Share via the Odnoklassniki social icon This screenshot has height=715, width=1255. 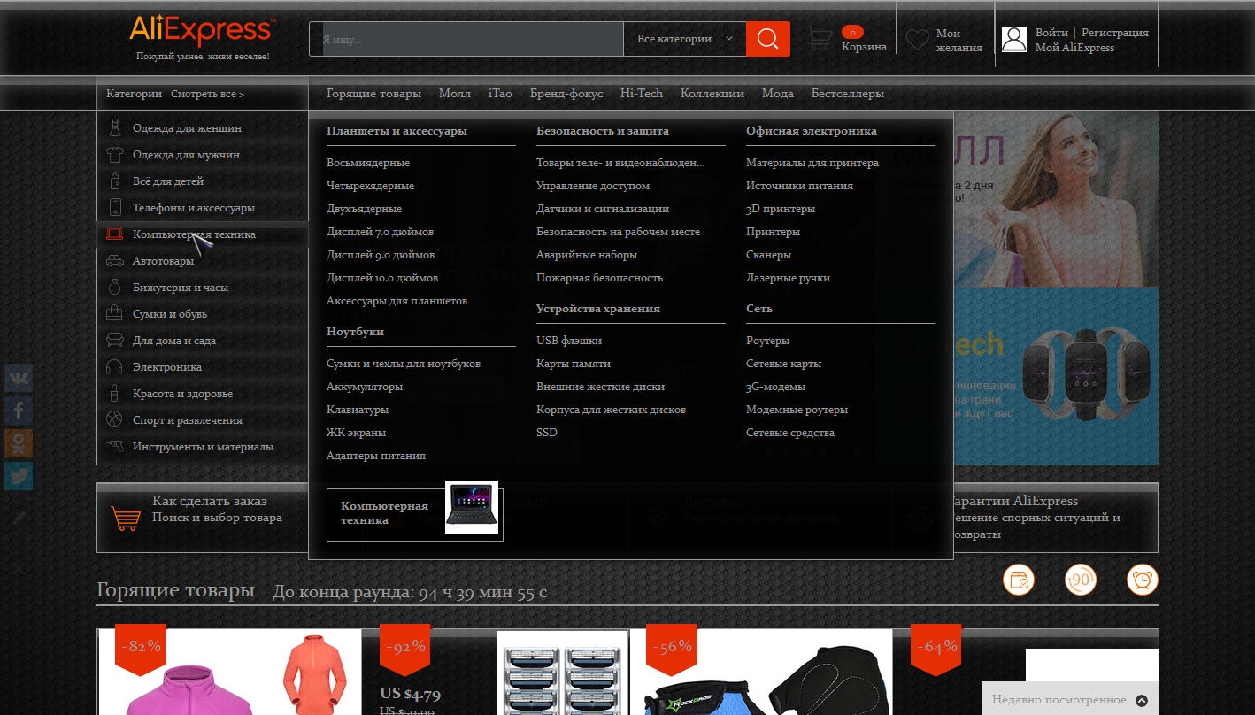[19, 443]
